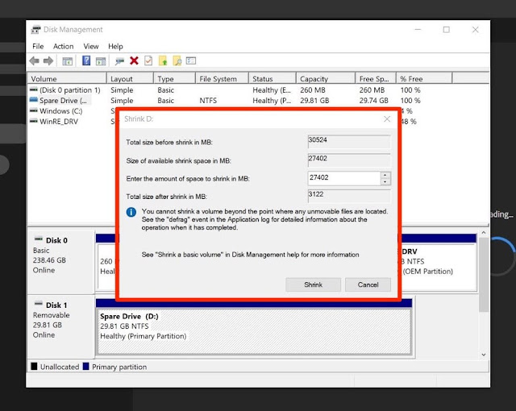Open the blue Help question-mark icon
This screenshot has width=516, height=411.
point(86,60)
